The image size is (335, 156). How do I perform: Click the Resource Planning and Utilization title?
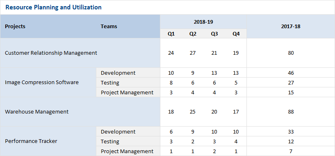(x=53, y=7)
